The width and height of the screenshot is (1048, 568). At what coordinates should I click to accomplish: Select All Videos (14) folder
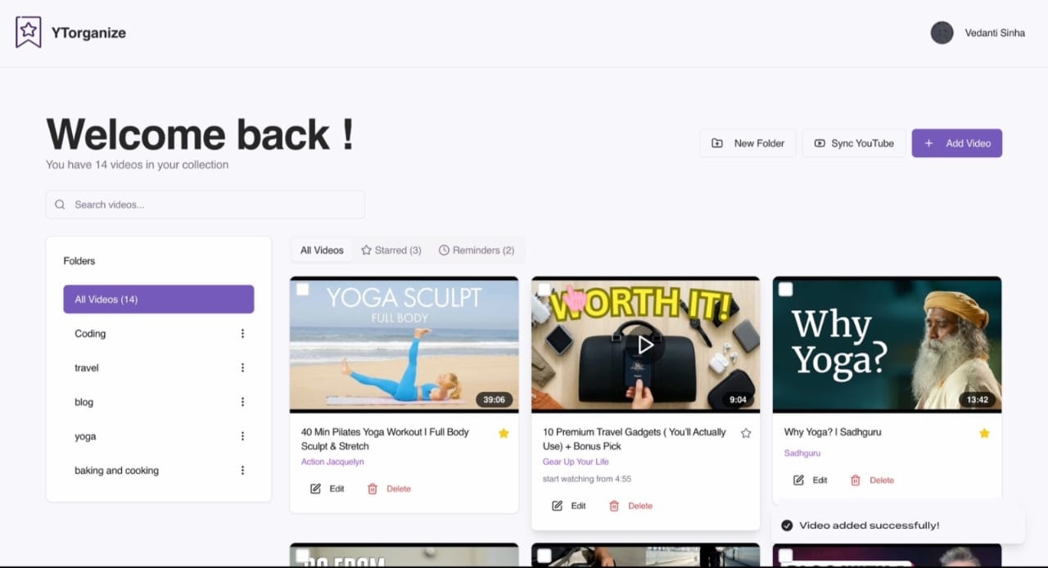pyautogui.click(x=159, y=300)
